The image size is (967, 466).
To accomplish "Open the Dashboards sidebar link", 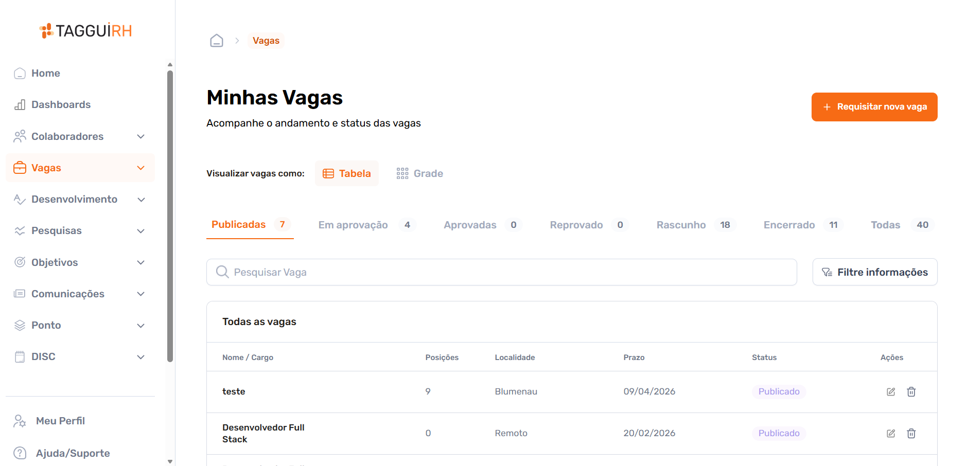I will point(80,104).
